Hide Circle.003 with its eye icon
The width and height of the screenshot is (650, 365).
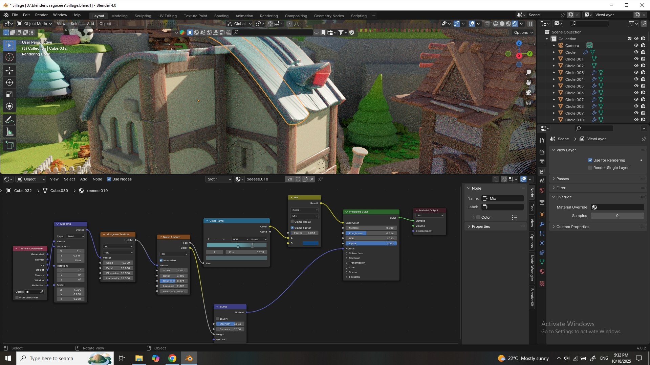636,72
